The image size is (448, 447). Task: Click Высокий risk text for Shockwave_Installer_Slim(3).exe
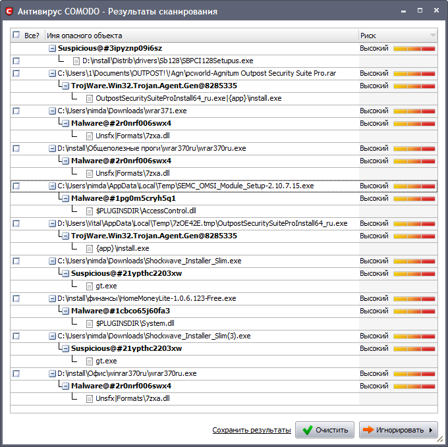(374, 336)
